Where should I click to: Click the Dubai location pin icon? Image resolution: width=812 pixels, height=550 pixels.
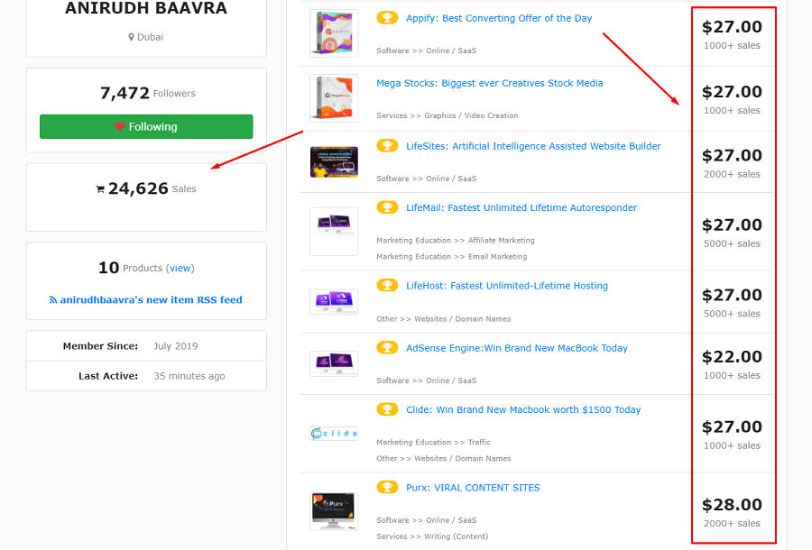(x=132, y=37)
